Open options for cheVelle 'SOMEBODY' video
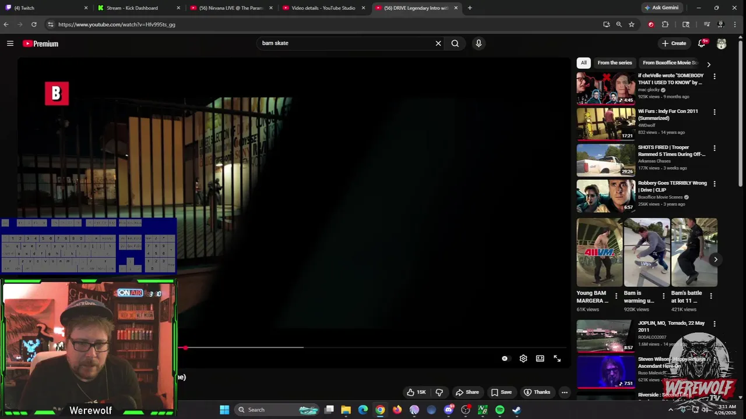This screenshot has width=746, height=419. click(715, 76)
